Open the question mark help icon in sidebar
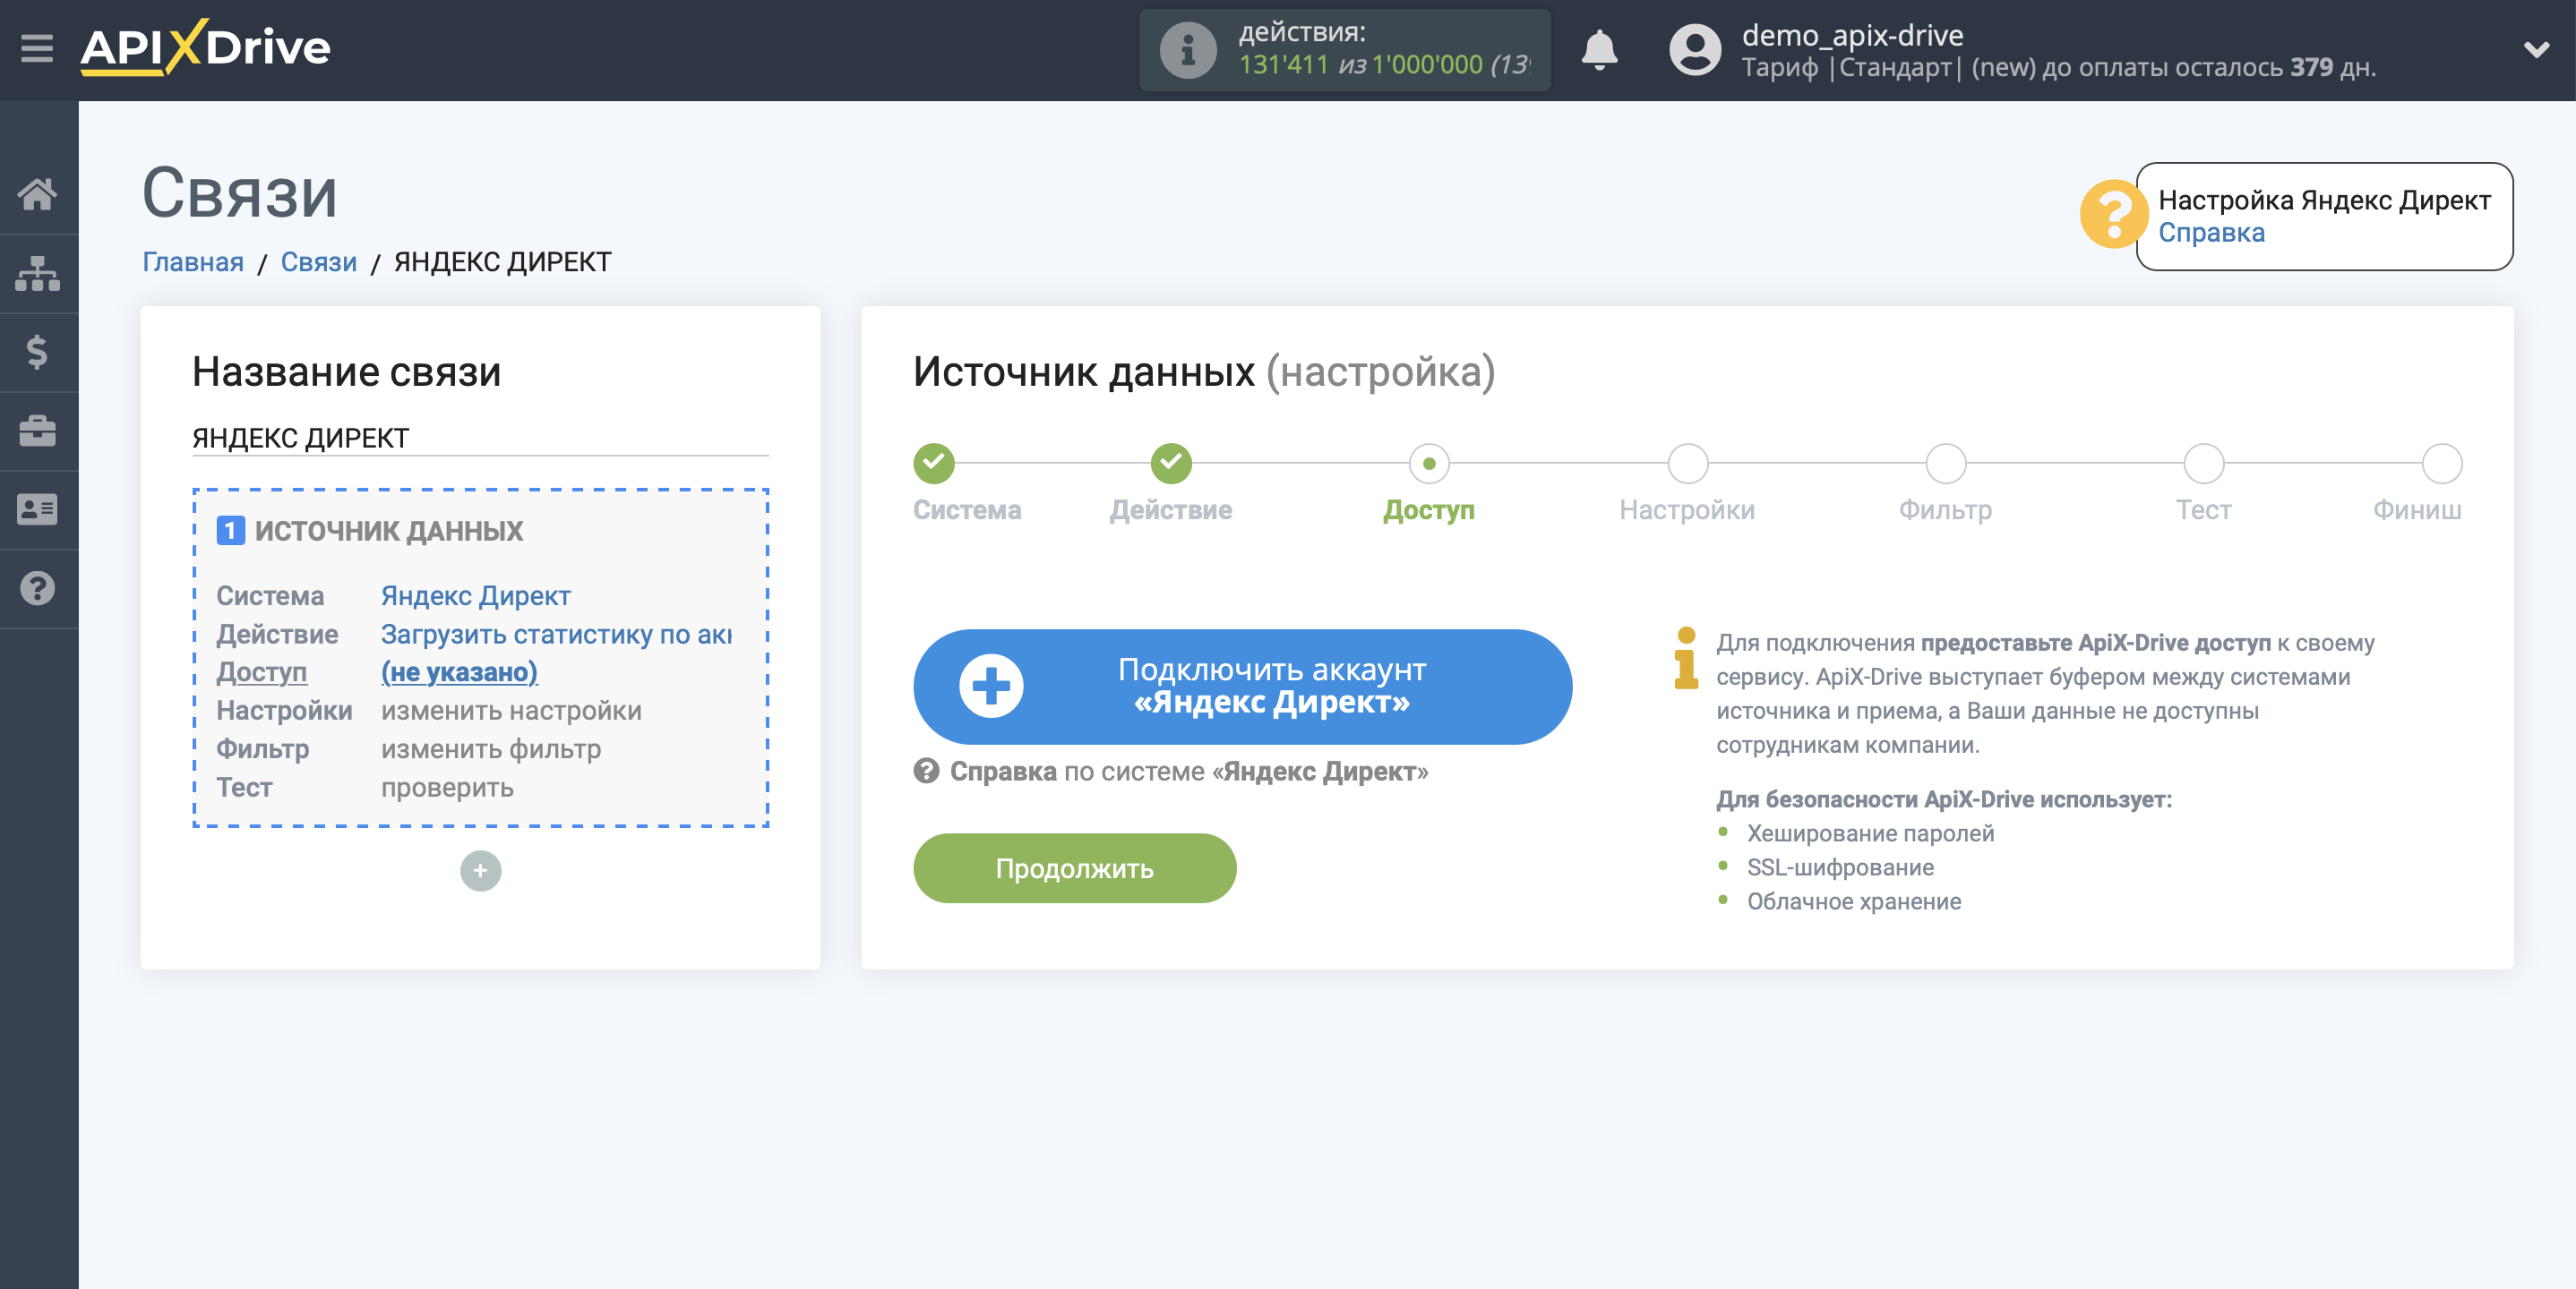Screen dimensions: 2576x1289 tap(38, 588)
